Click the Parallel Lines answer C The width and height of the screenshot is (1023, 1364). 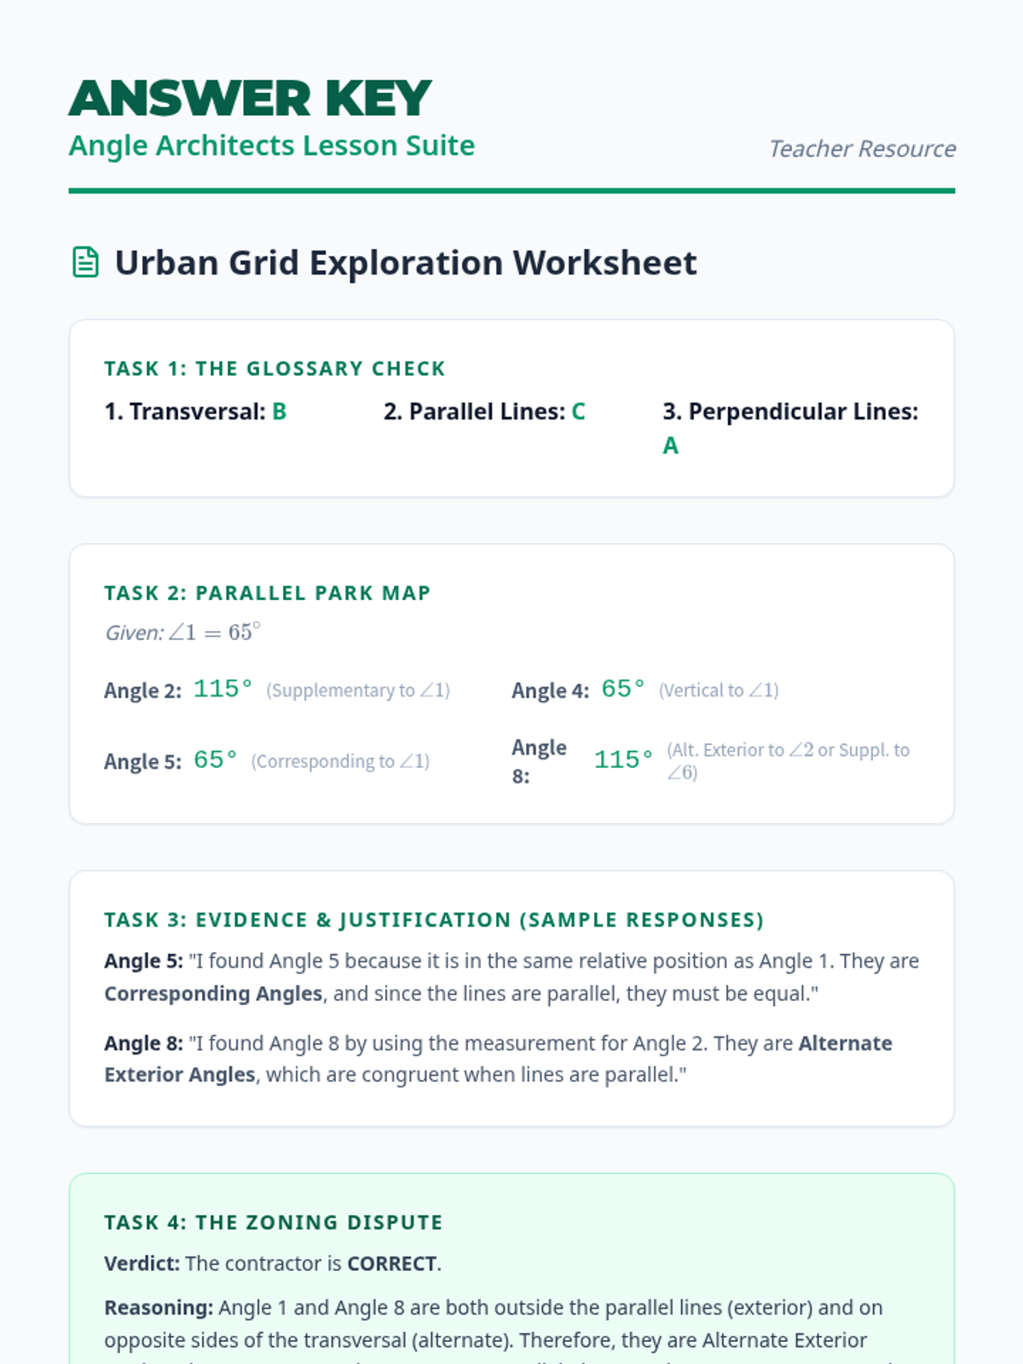[x=578, y=412]
